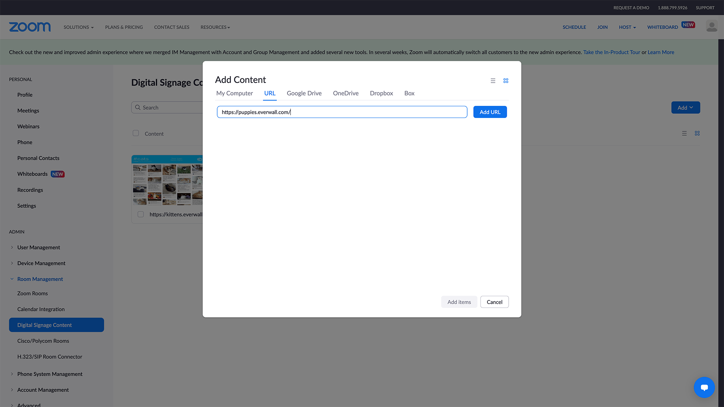
Task: Open the Host dropdown menu
Action: point(627,27)
